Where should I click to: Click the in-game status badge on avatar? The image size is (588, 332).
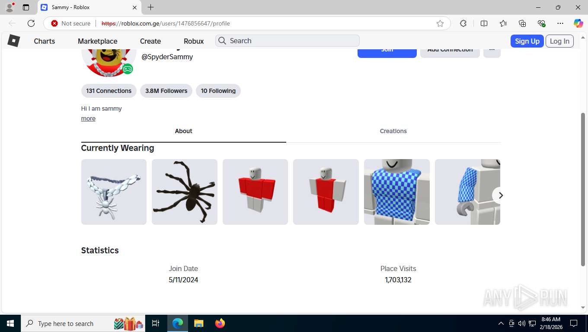(x=128, y=69)
